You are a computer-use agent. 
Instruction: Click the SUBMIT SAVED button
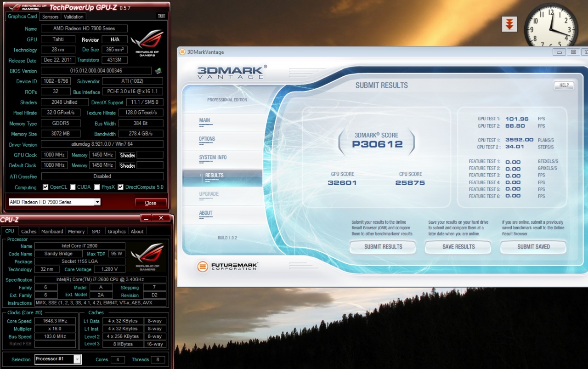(533, 247)
